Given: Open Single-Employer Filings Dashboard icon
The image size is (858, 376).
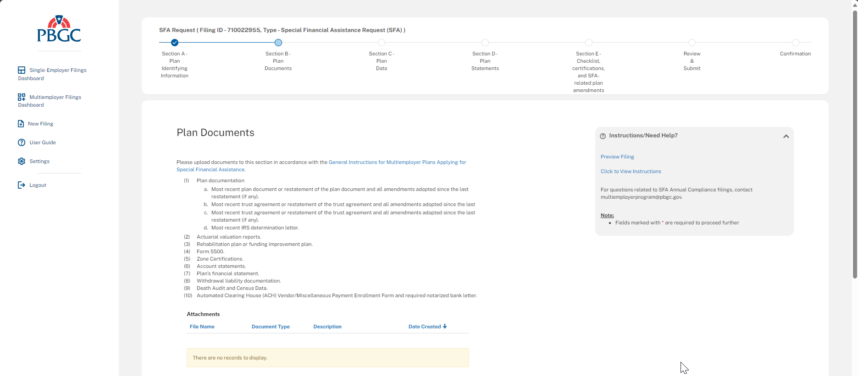Looking at the screenshot, I should pos(22,70).
